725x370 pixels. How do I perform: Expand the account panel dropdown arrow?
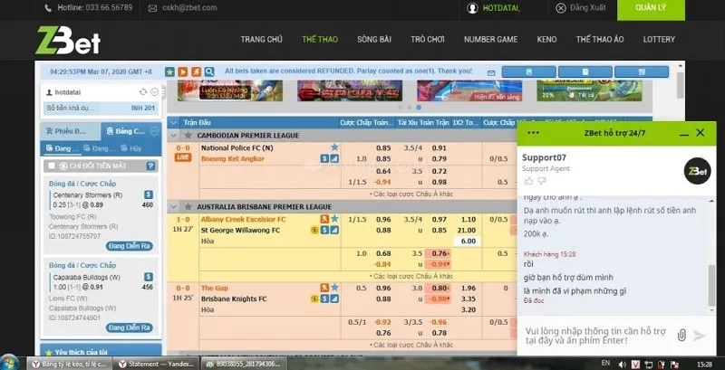click(x=155, y=92)
